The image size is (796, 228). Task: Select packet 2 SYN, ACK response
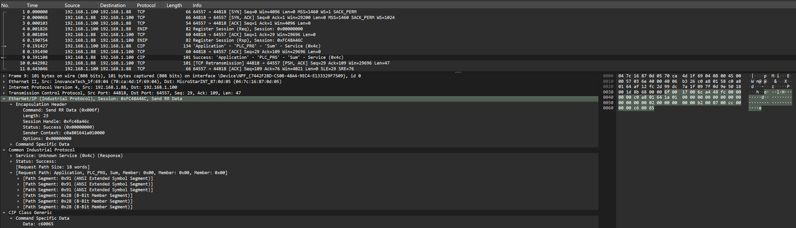398,17
